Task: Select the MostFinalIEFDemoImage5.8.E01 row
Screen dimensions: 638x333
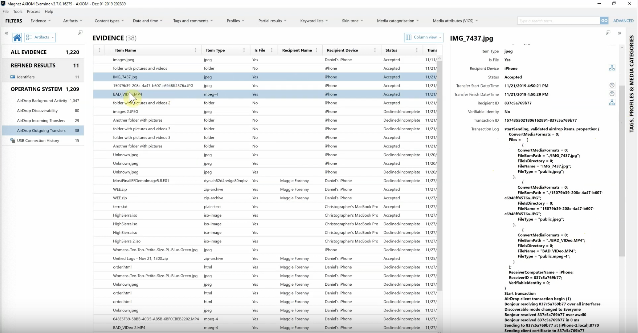Action: click(265, 181)
